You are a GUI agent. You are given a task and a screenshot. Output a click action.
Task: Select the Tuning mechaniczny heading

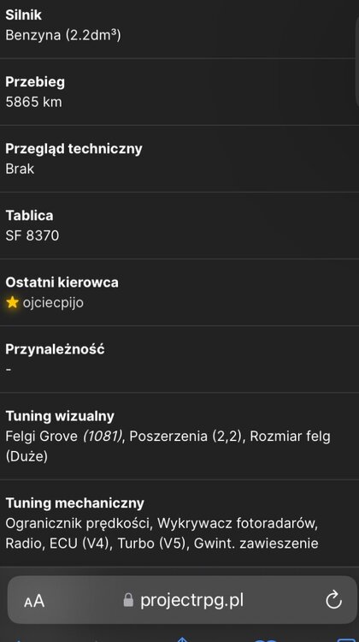click(75, 502)
